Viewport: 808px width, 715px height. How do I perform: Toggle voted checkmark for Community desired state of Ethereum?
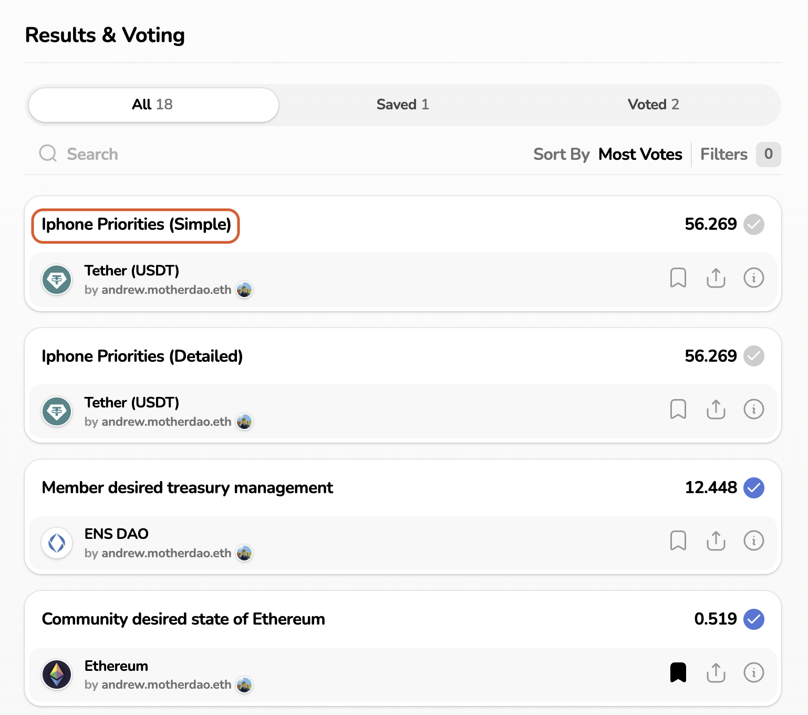tap(753, 619)
